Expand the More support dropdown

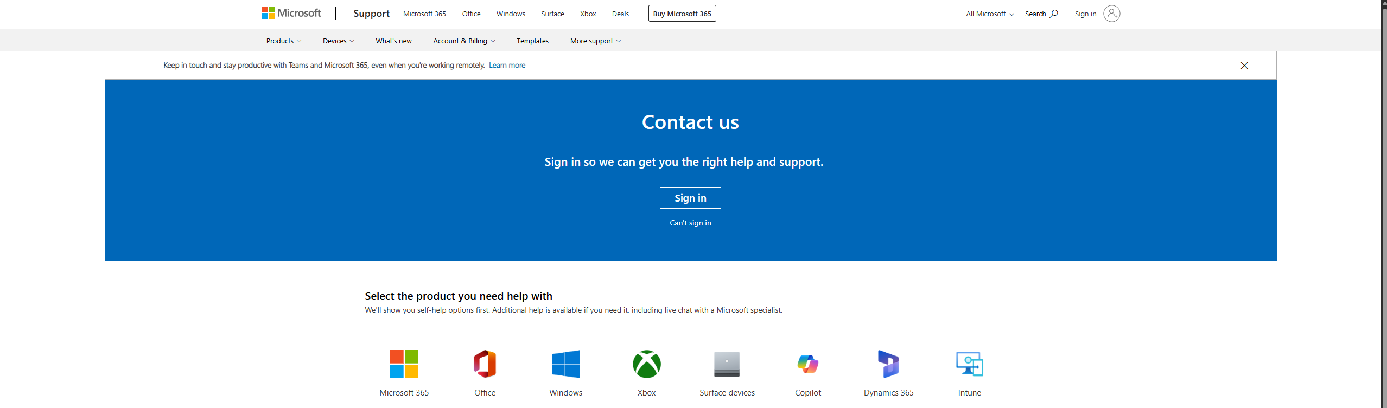coord(595,41)
